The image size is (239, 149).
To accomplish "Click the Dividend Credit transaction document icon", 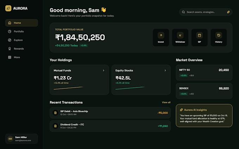I will point(55,126).
